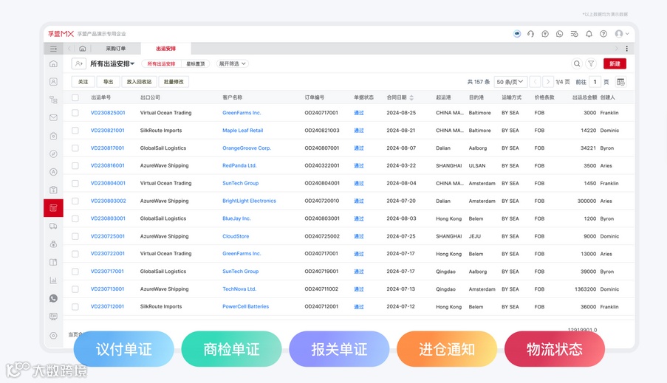Click the 关注 button
The height and width of the screenshot is (383, 667).
tap(83, 82)
